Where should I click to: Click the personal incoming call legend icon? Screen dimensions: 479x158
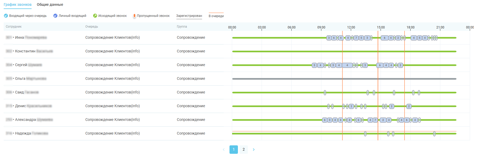55,16
